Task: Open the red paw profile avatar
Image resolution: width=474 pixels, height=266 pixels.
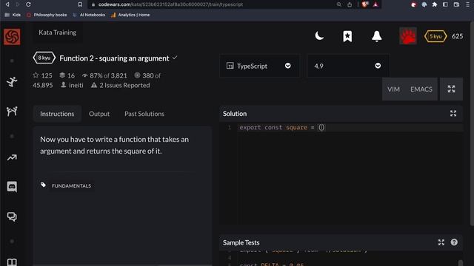Action: 408,36
